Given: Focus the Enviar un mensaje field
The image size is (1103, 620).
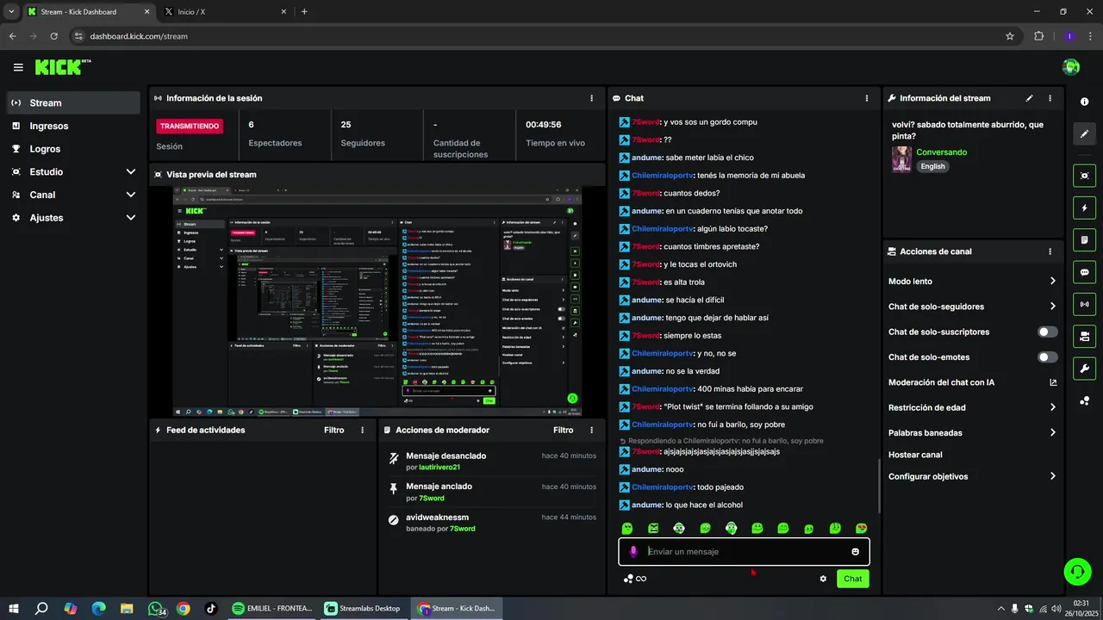Looking at the screenshot, I should click(744, 551).
